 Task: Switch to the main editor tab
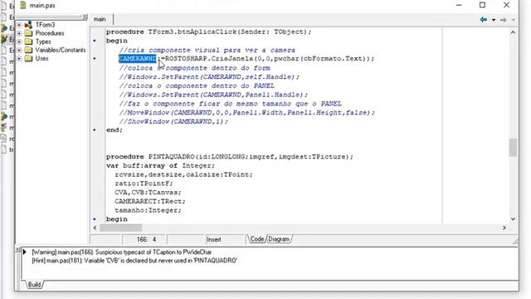coord(100,19)
